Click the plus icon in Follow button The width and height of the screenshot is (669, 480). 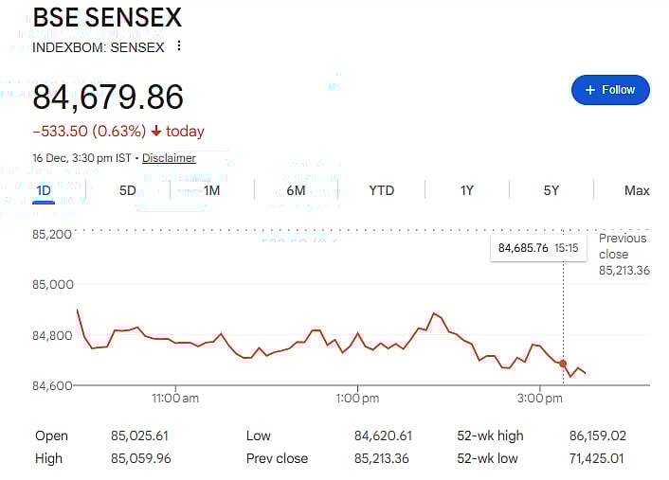point(590,90)
